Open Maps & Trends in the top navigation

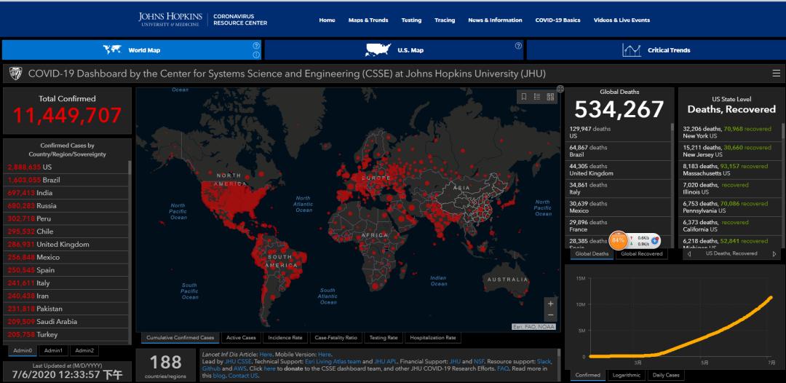point(368,20)
